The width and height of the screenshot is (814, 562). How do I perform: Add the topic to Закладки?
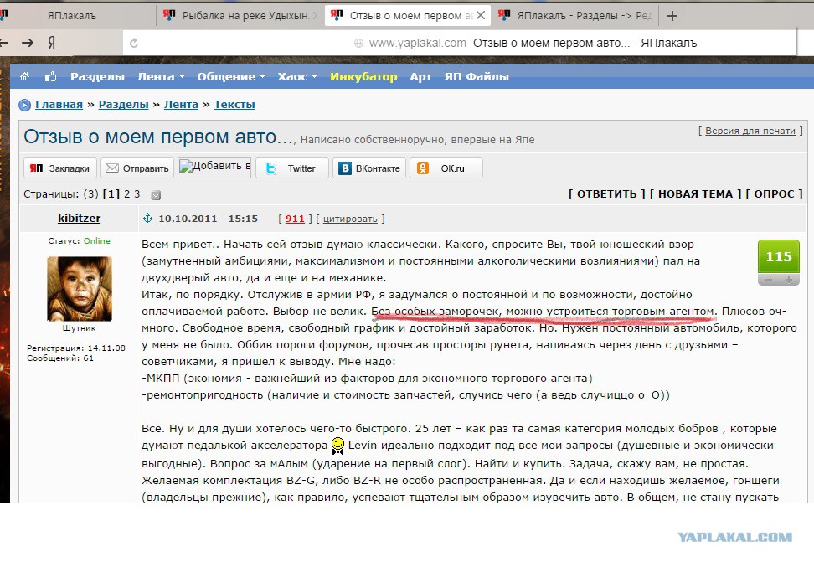59,168
